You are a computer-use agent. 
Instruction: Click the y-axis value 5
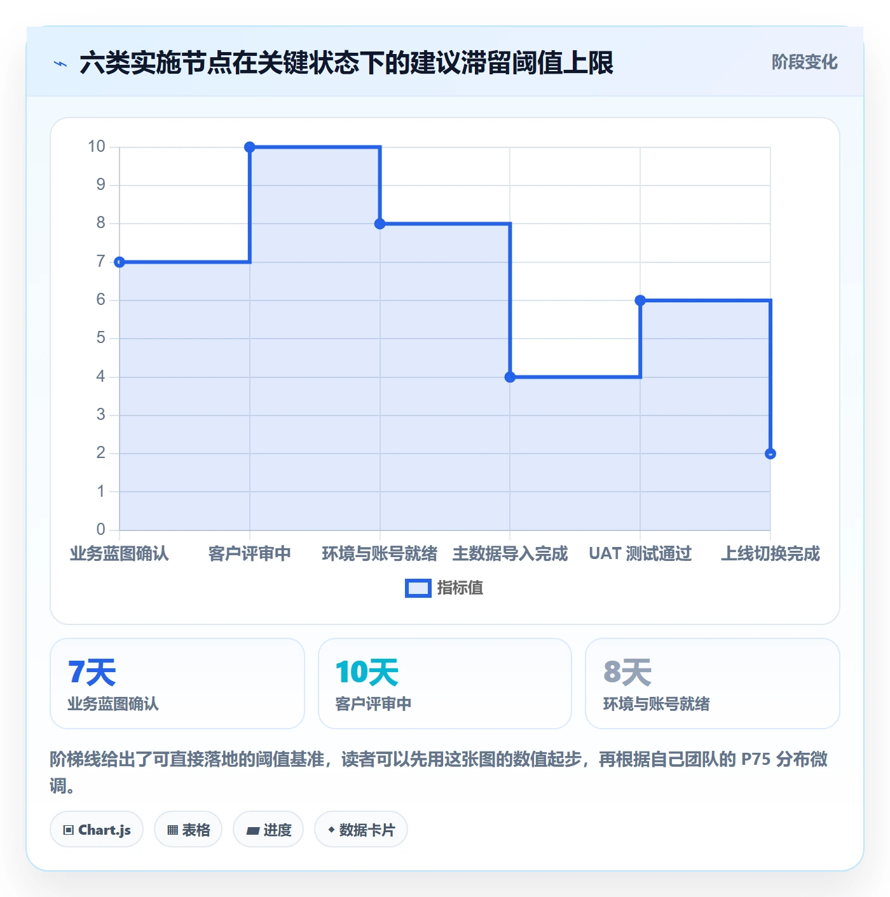100,338
